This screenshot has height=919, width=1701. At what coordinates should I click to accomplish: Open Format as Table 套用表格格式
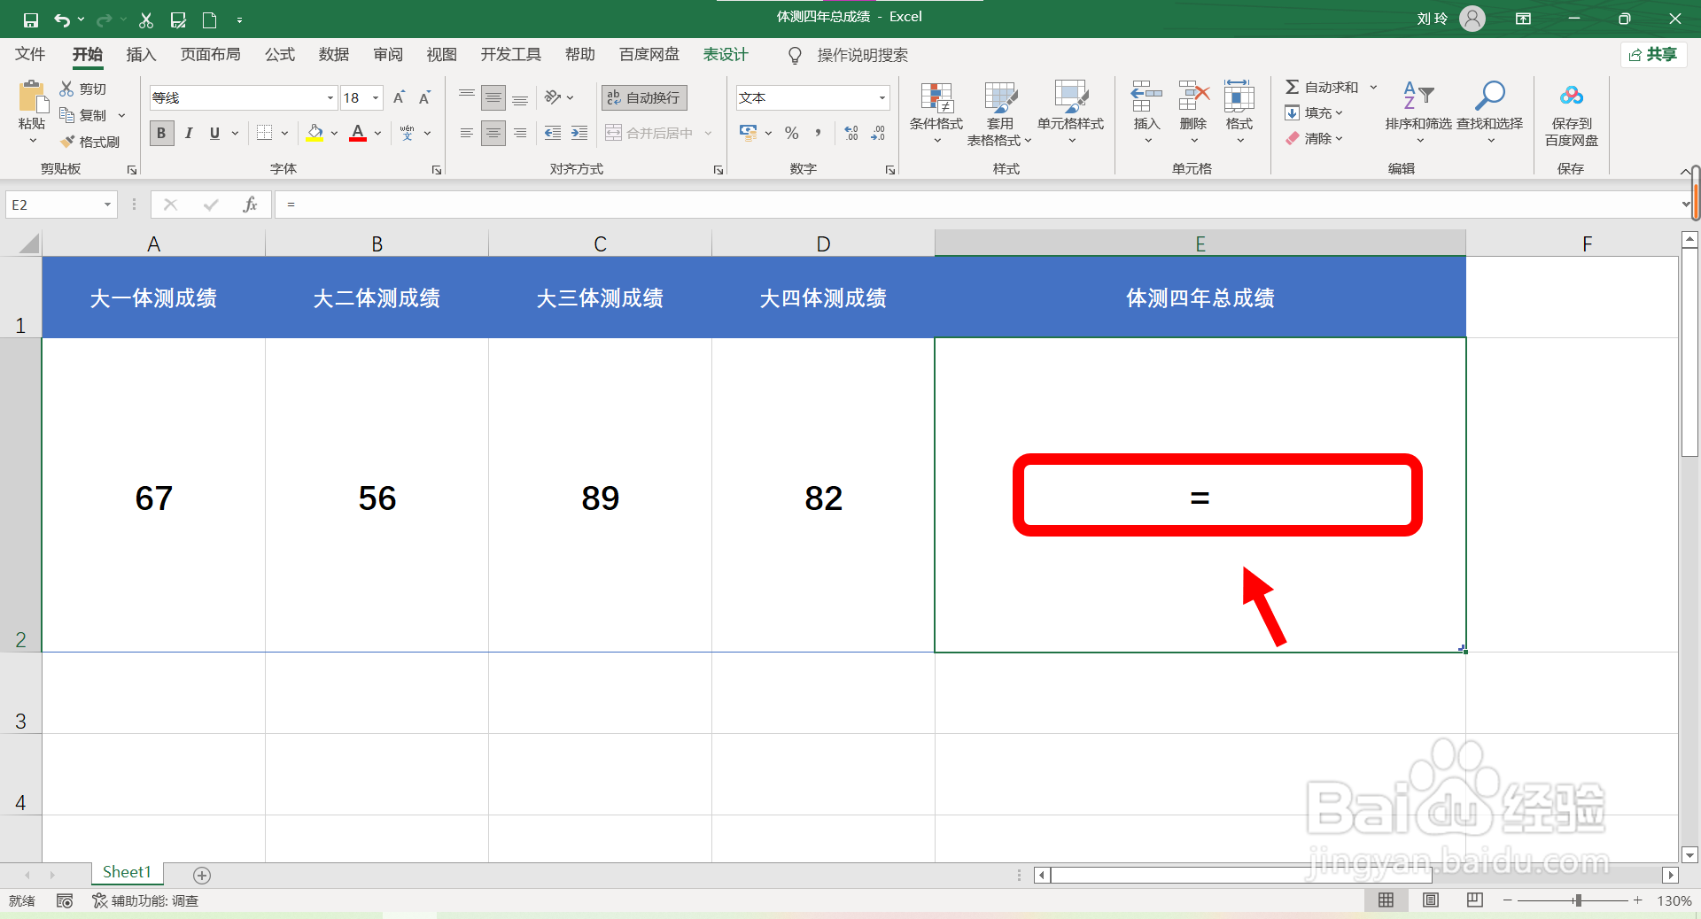(1000, 113)
